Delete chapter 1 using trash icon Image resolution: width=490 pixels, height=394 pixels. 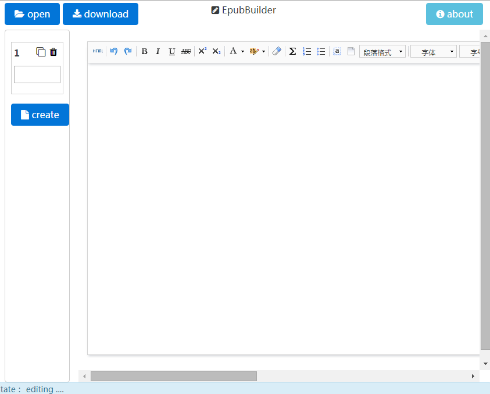pyautogui.click(x=53, y=52)
